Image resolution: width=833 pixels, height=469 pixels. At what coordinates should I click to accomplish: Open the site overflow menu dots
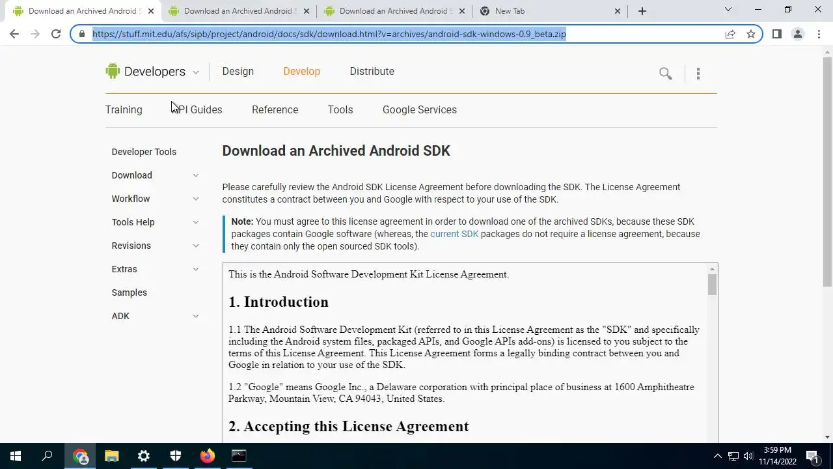tap(698, 74)
